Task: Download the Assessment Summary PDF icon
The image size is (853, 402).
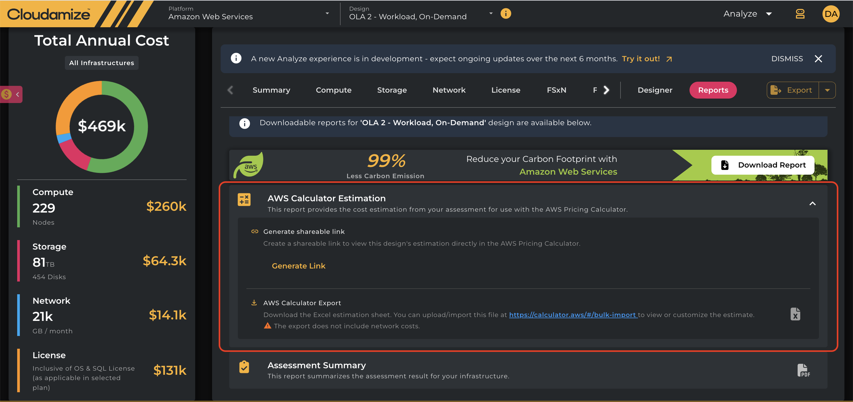Action: (x=803, y=370)
